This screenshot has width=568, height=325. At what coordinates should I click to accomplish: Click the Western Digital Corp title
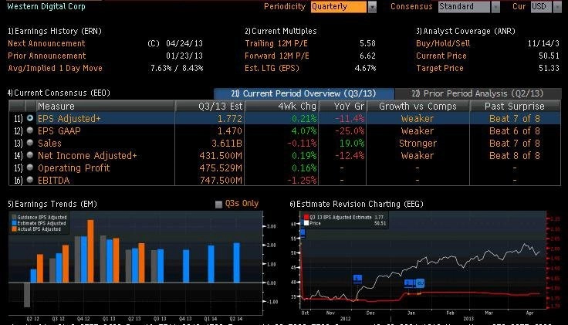[x=46, y=6]
